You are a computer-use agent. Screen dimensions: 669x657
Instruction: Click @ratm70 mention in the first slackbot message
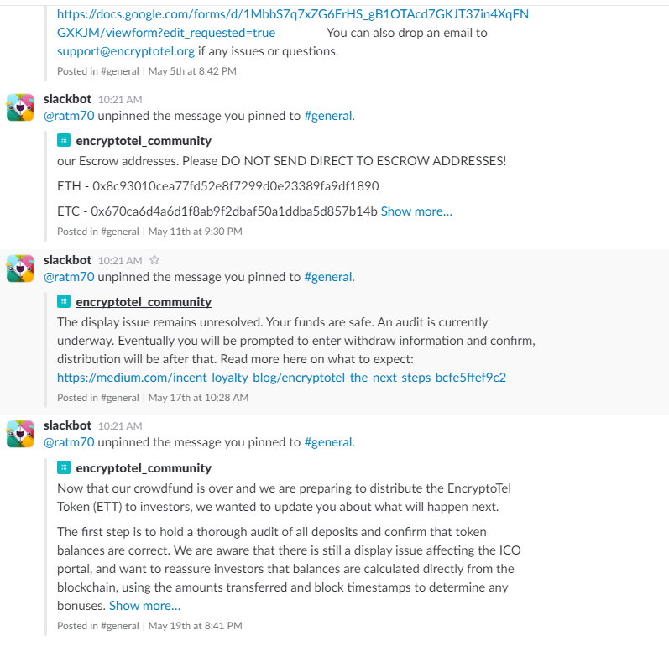tap(69, 116)
